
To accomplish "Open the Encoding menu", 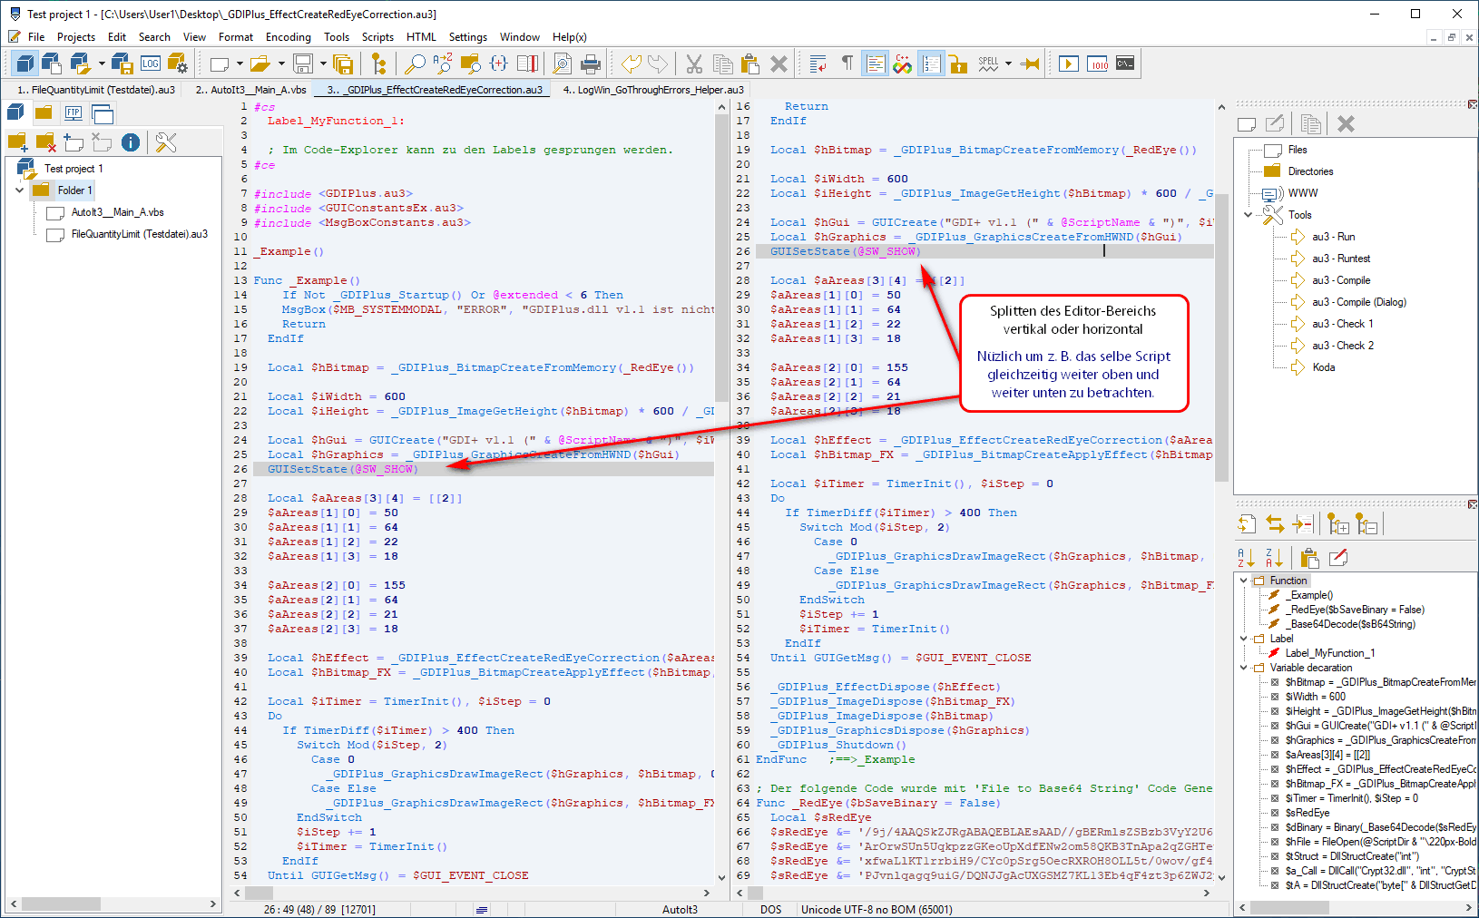I will pos(288,37).
